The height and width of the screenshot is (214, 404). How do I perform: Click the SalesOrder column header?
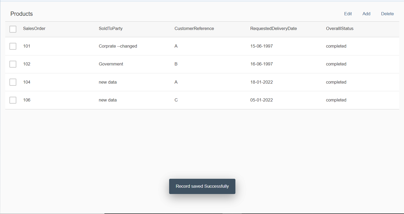point(34,28)
